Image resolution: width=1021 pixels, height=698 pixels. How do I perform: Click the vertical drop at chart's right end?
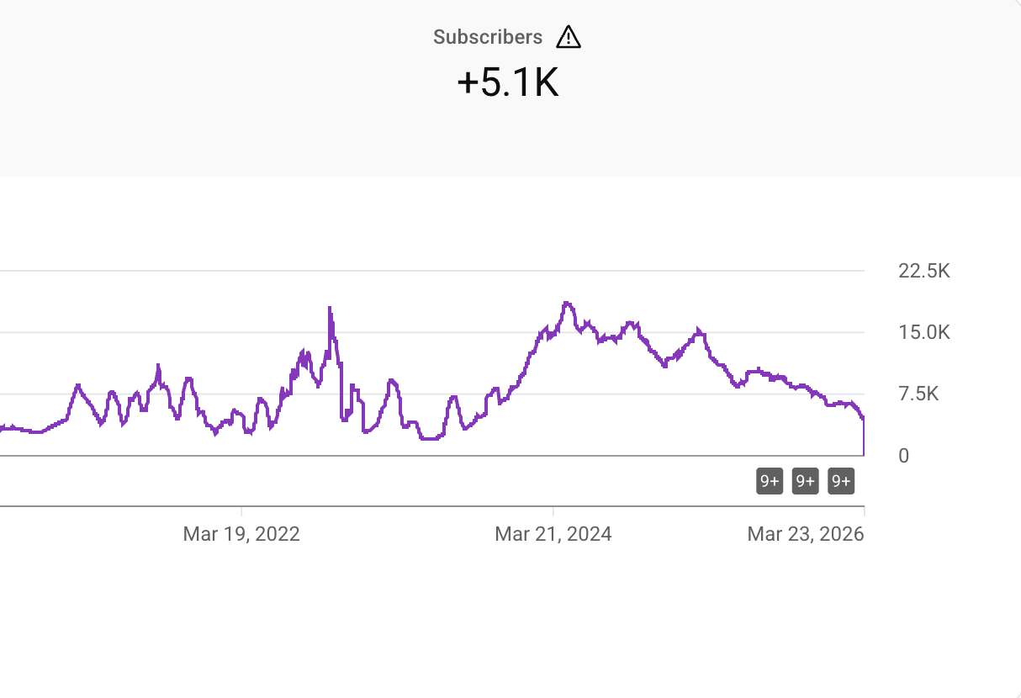[864, 437]
